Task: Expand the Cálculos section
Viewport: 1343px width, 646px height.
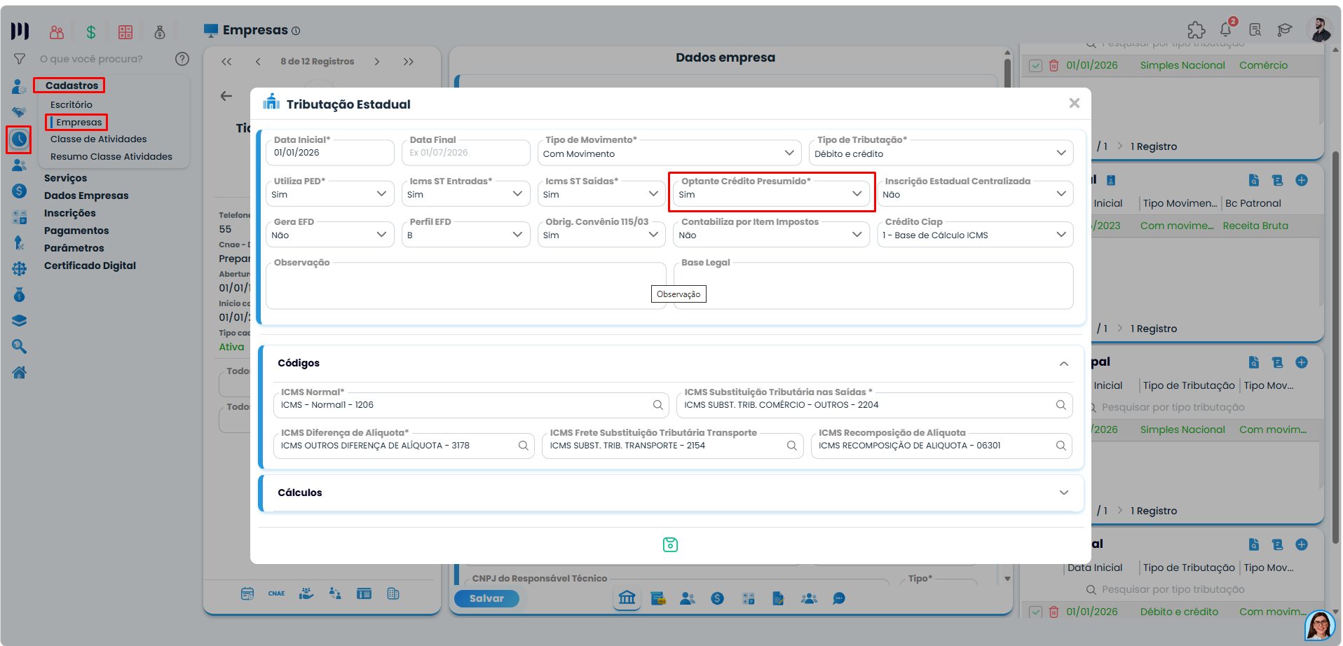Action: pyautogui.click(x=671, y=493)
